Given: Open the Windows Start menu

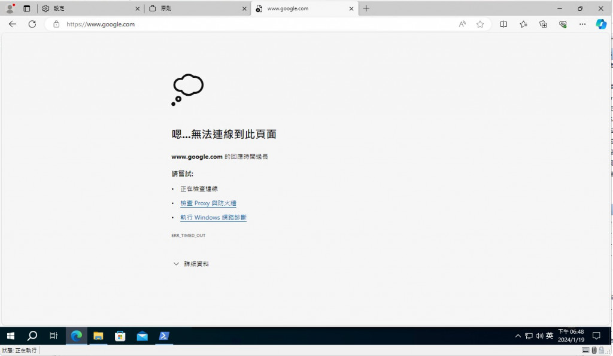Looking at the screenshot, I should click(x=11, y=336).
